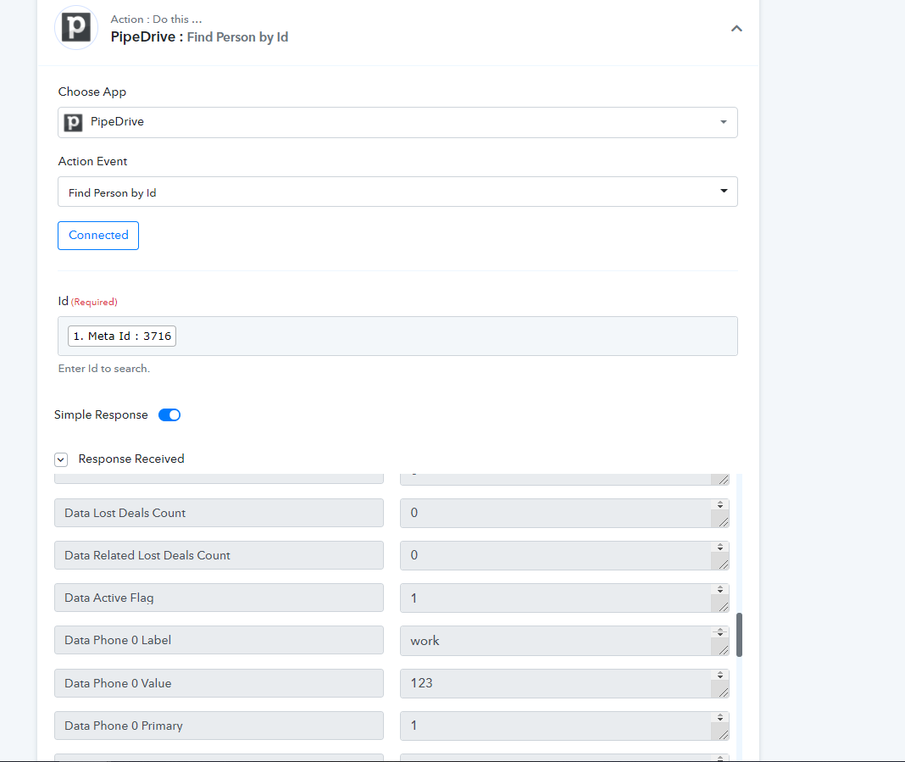Click the Data Phone 0 Value label field
The image size is (905, 762).
click(x=219, y=683)
